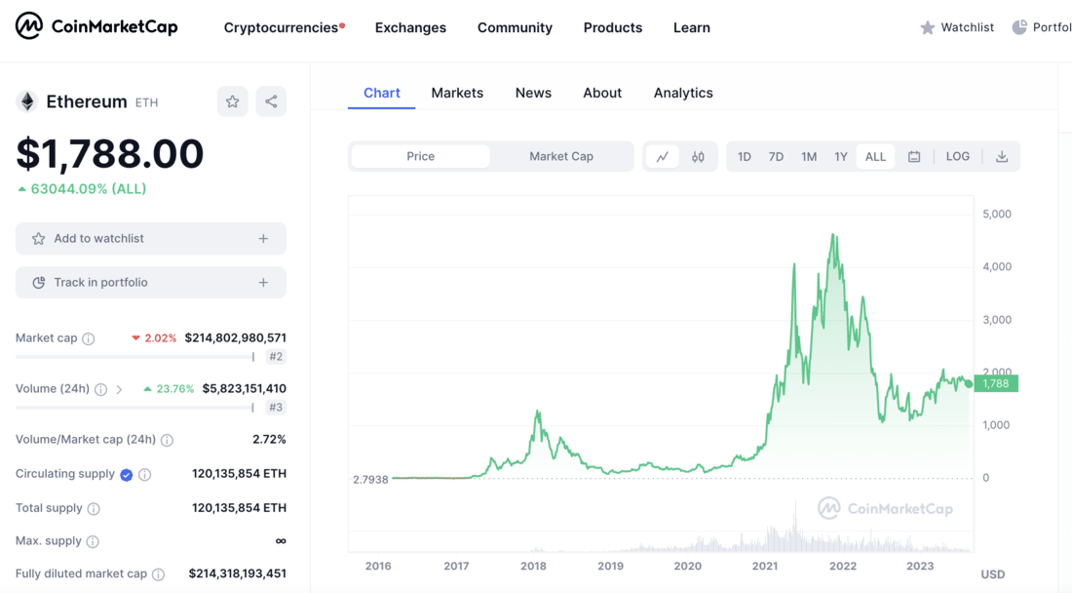
Task: Click the $1,788.00 price value
Action: pos(110,153)
